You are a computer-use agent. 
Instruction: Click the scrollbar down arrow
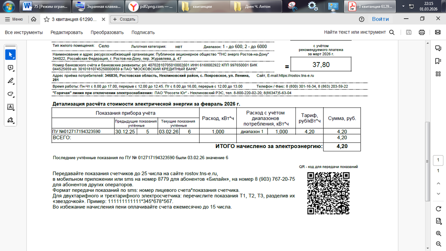click(428, 248)
